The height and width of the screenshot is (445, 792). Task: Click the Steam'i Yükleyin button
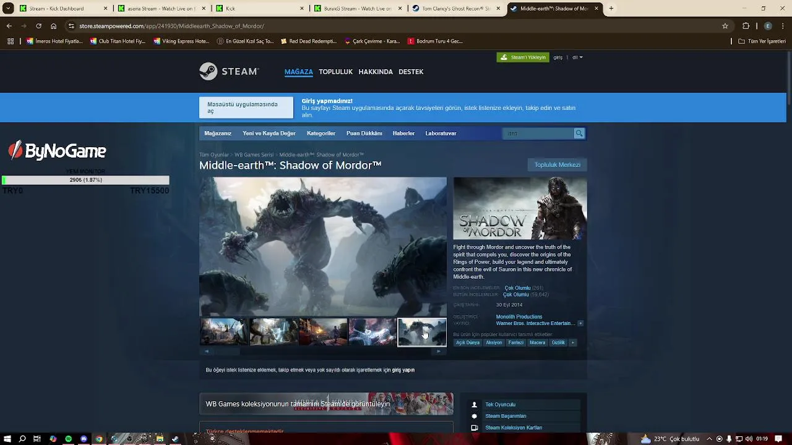pyautogui.click(x=523, y=57)
